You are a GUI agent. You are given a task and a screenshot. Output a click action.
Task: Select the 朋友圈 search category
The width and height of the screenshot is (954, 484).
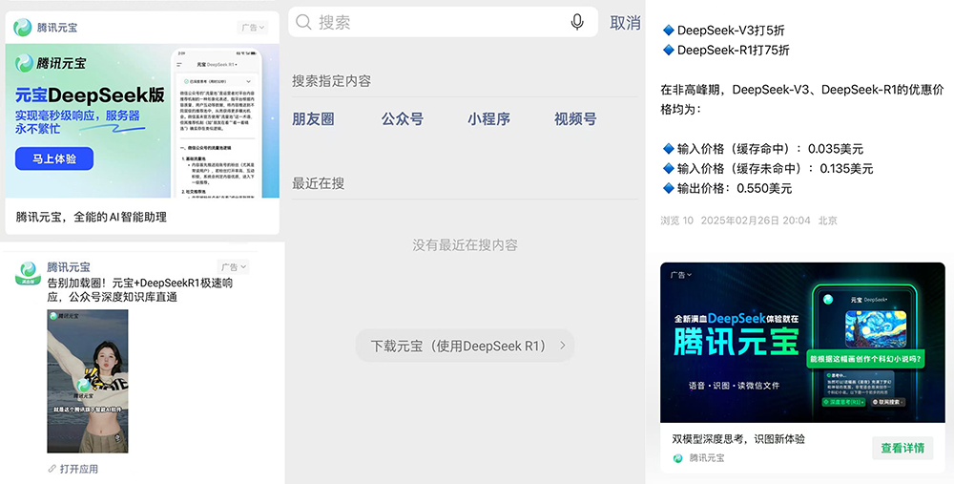tap(313, 118)
